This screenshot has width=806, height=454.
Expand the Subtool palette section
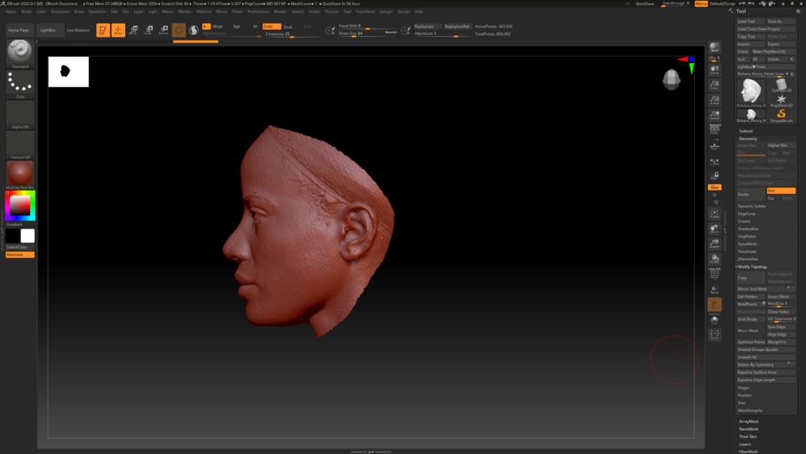[746, 131]
